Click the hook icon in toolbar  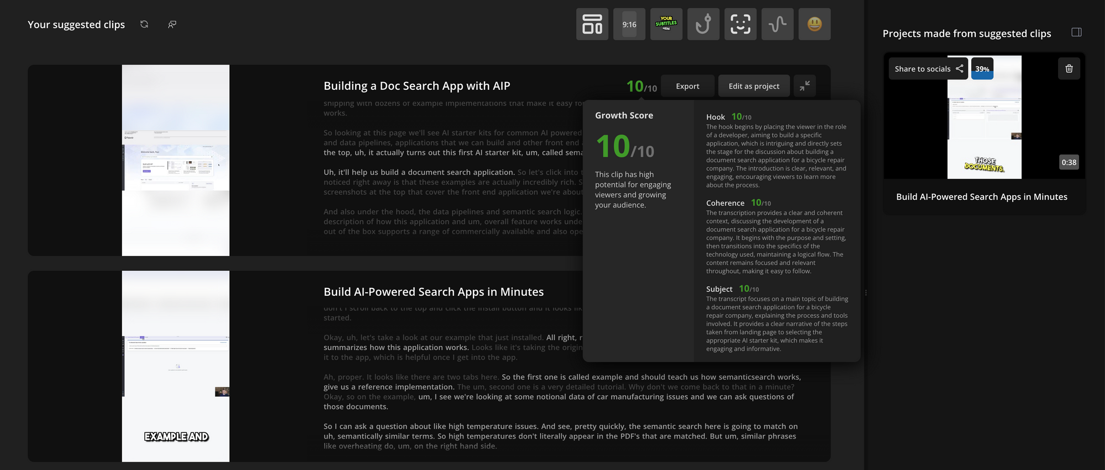point(703,24)
